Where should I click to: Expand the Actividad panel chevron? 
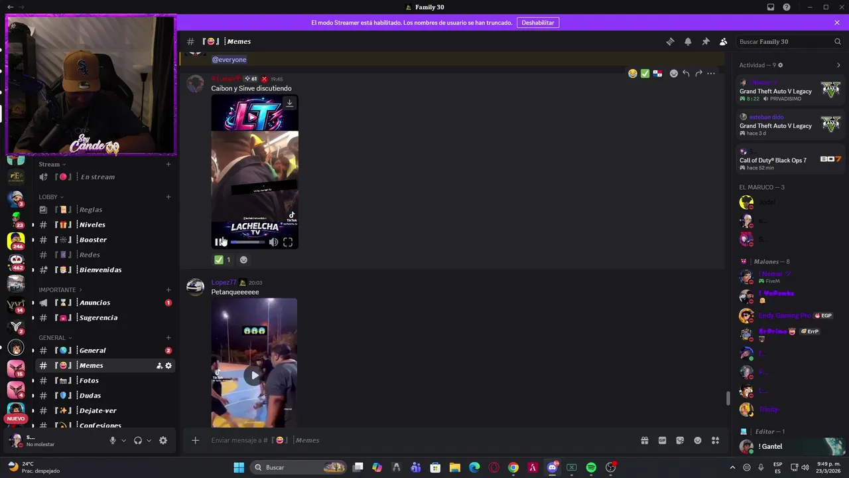tap(838, 65)
